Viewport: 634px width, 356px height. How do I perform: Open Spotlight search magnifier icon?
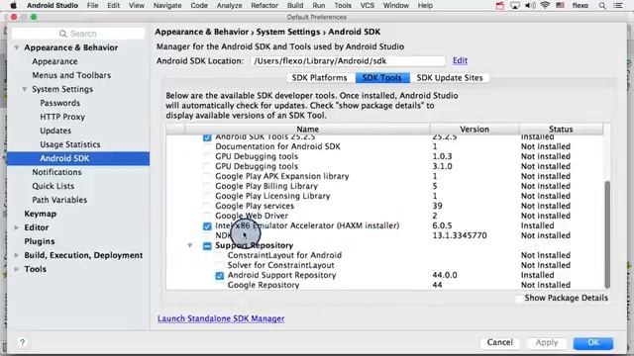pos(602,6)
